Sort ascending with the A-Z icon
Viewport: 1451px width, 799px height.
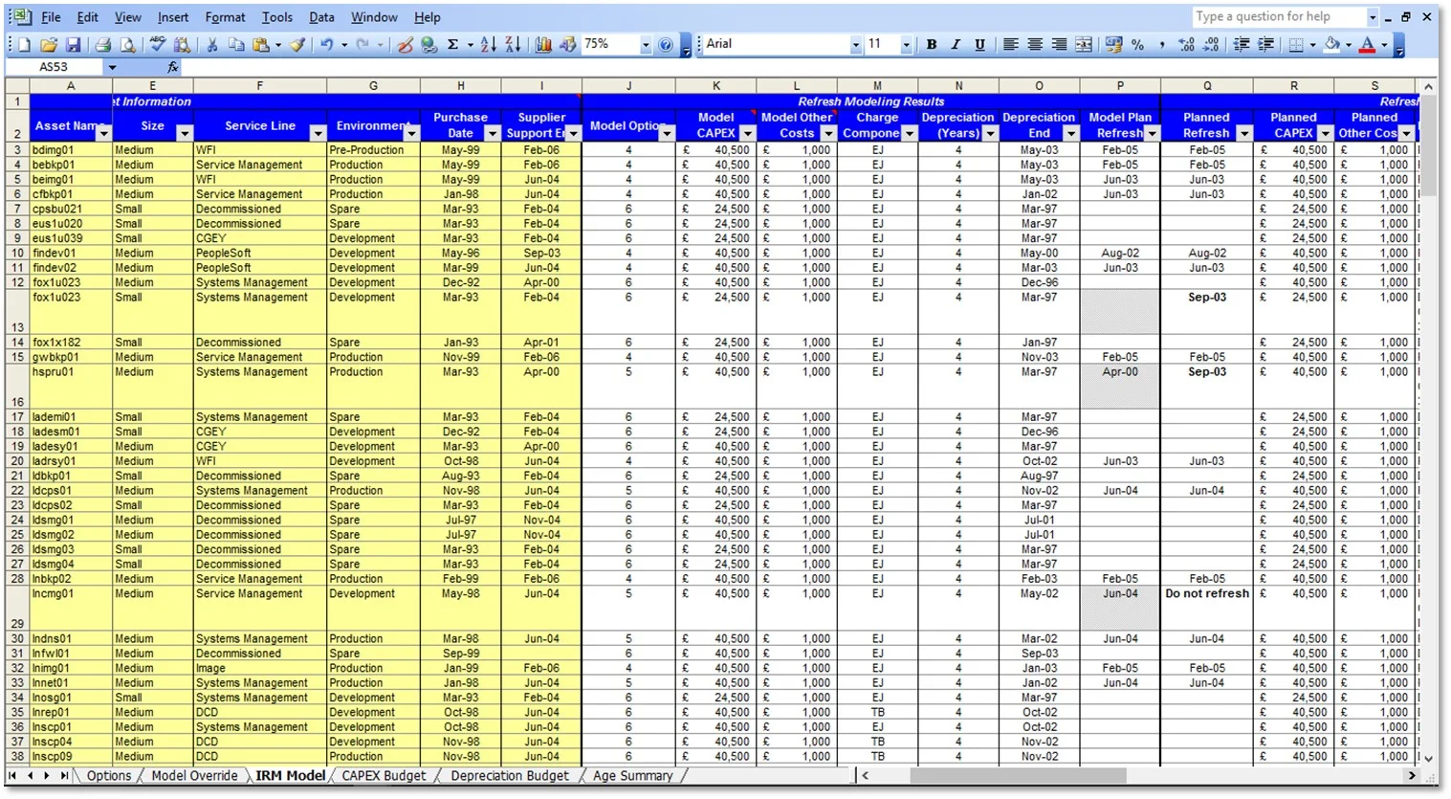(489, 44)
